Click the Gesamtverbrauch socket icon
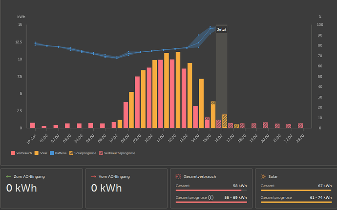 click(x=178, y=176)
